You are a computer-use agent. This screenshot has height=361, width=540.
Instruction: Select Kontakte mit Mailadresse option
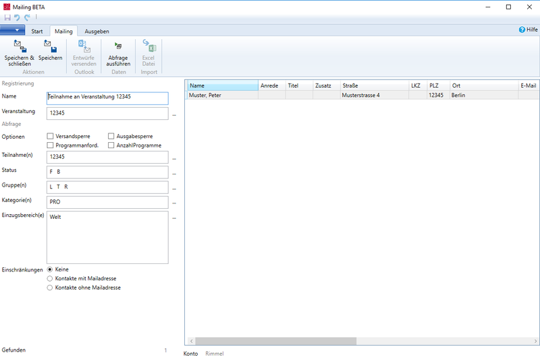pos(50,279)
